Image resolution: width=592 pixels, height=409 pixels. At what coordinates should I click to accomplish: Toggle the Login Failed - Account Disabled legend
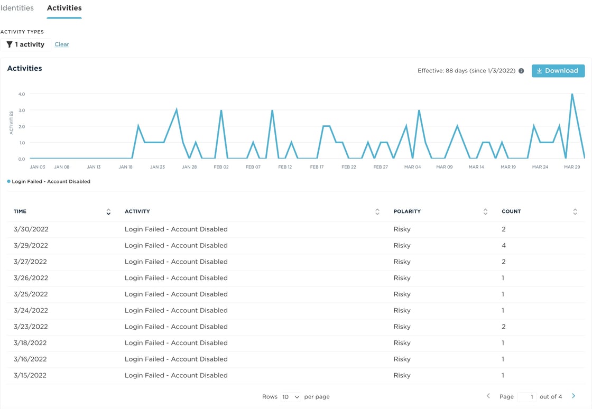coord(49,181)
